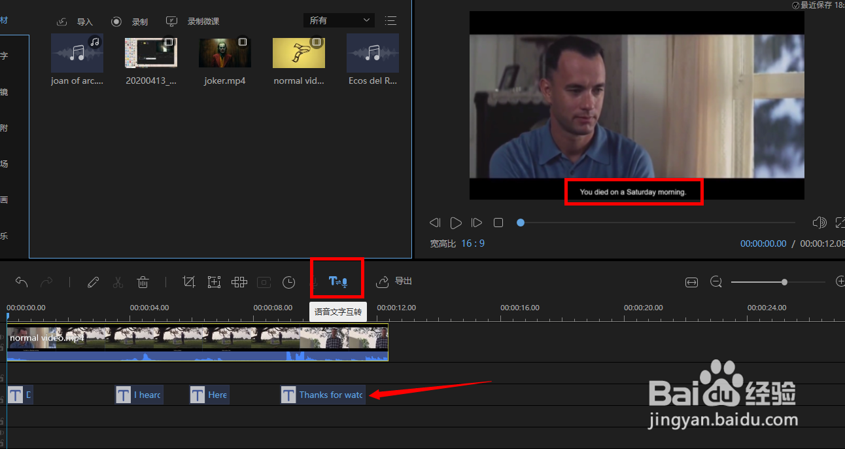845x449 pixels.
Task: Click the next frame control
Action: pos(477,223)
